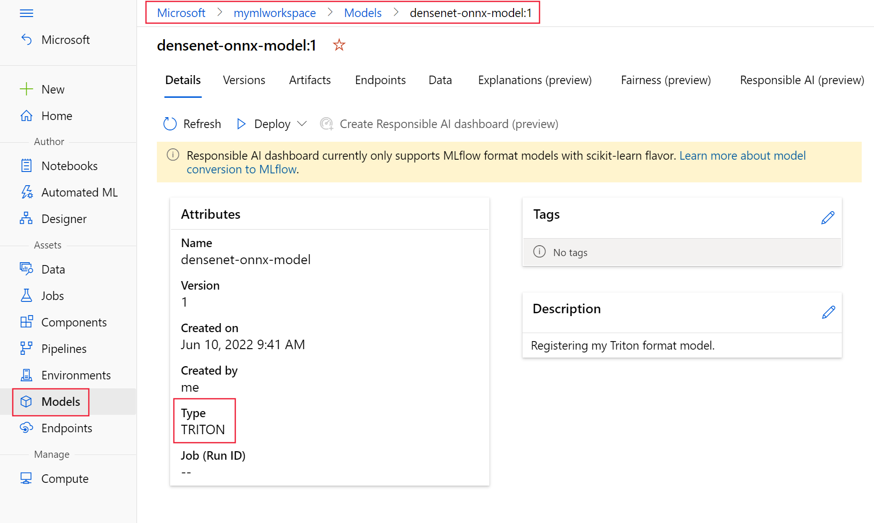The height and width of the screenshot is (523, 874).
Task: Open Environments in the Assets section
Action: pos(76,375)
